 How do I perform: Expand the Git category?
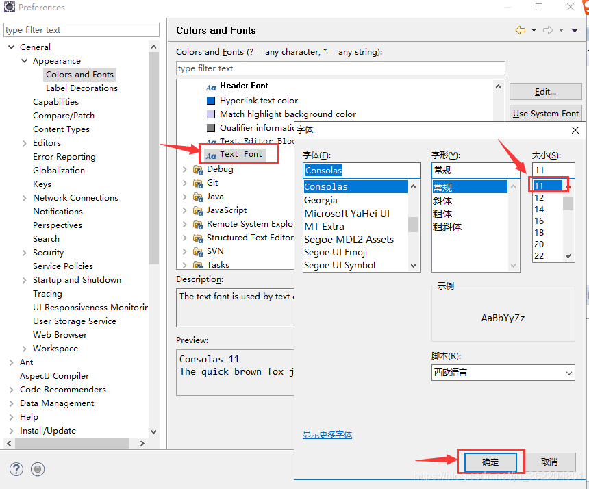(184, 183)
